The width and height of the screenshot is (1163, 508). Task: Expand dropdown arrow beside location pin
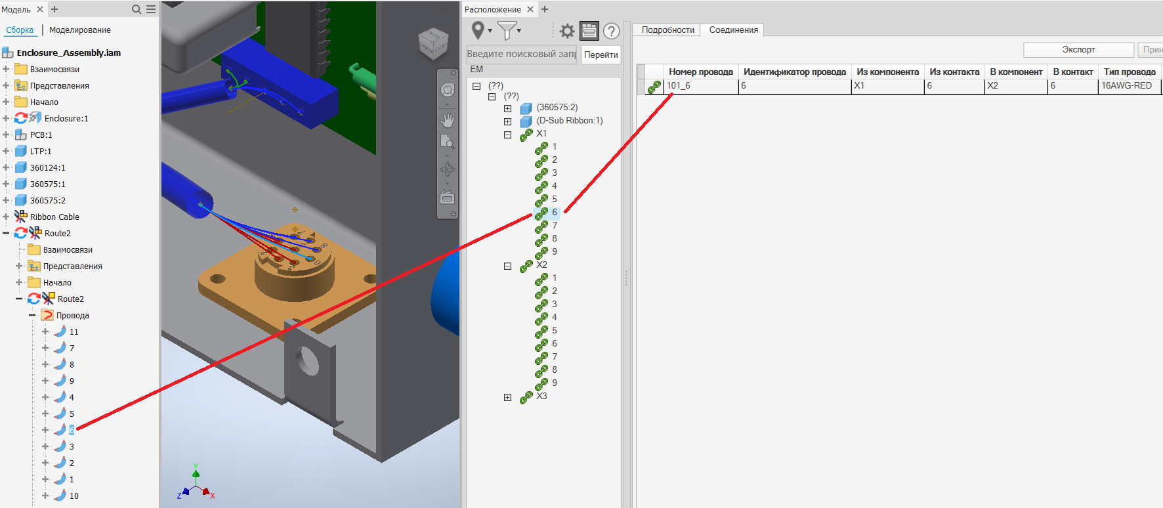click(x=490, y=31)
